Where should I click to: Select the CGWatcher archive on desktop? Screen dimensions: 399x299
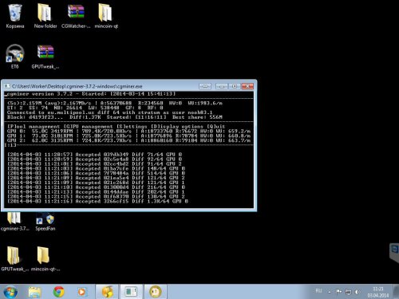tap(76, 16)
